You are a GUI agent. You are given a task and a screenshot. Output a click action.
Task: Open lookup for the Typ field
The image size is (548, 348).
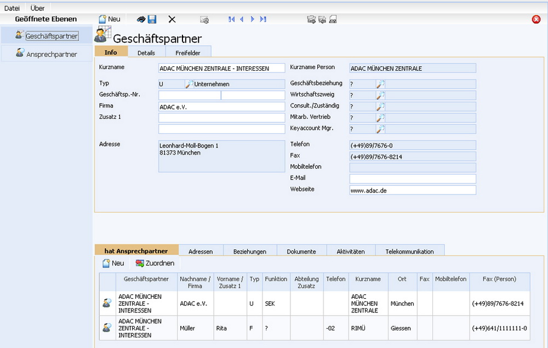coord(189,84)
